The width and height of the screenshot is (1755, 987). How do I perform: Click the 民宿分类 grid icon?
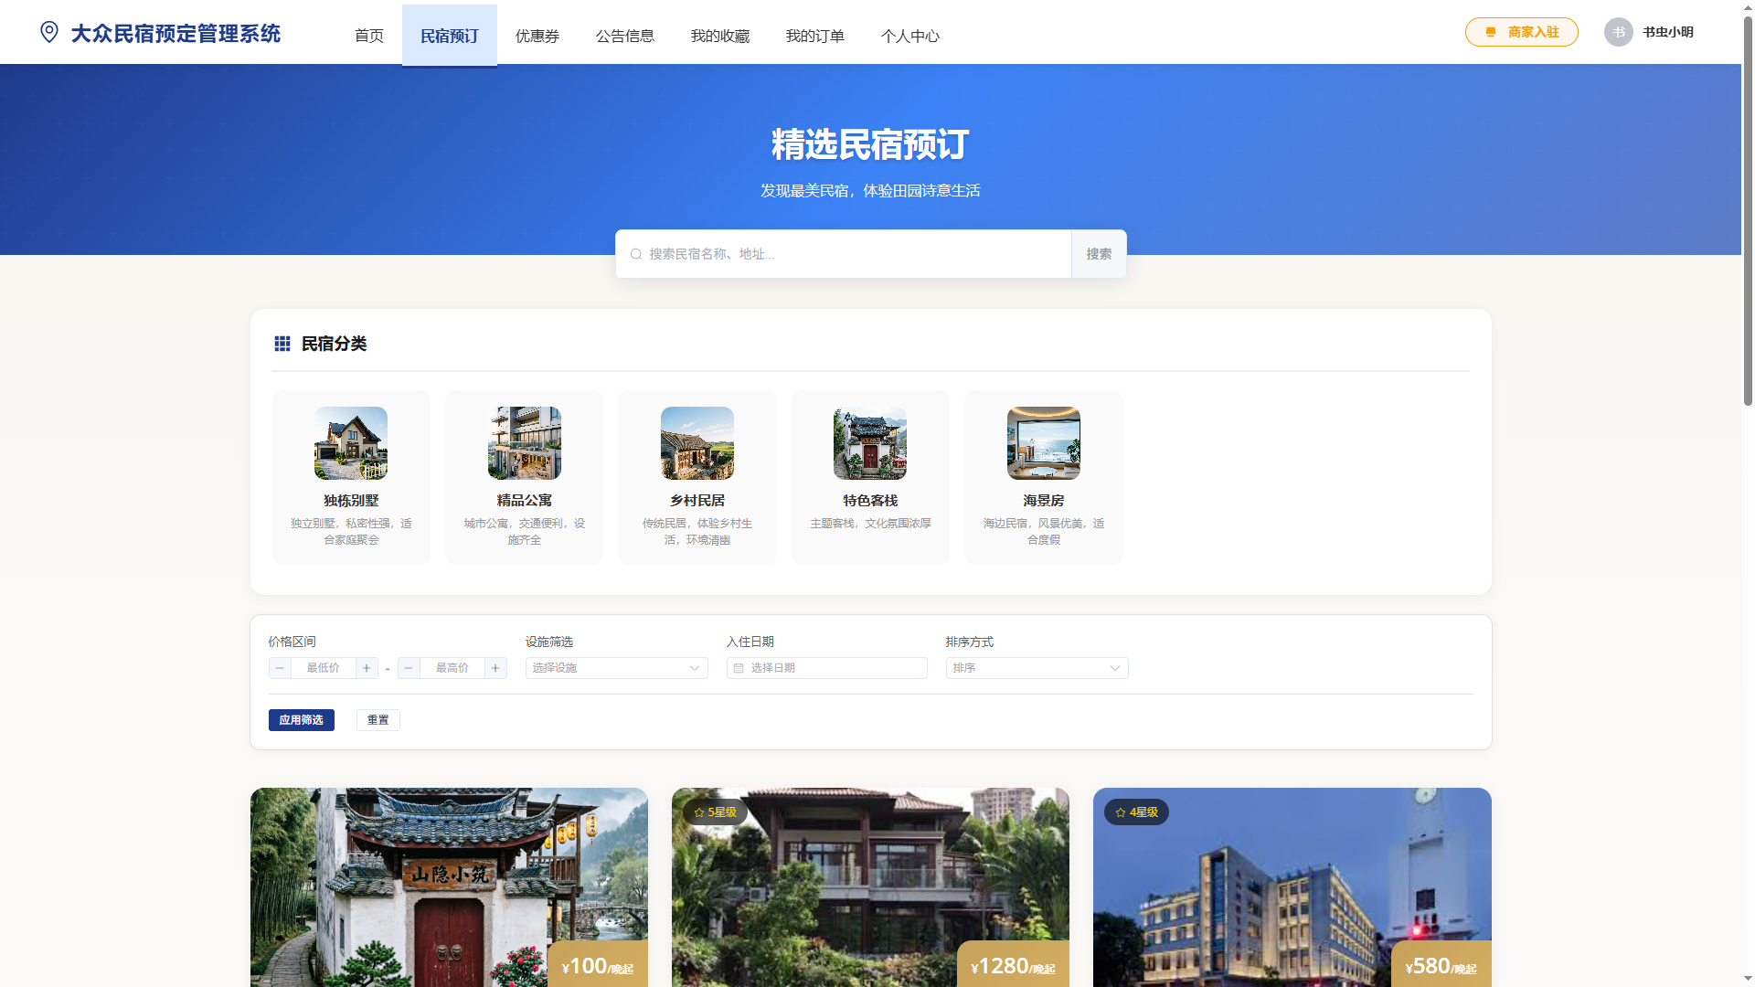click(x=282, y=344)
